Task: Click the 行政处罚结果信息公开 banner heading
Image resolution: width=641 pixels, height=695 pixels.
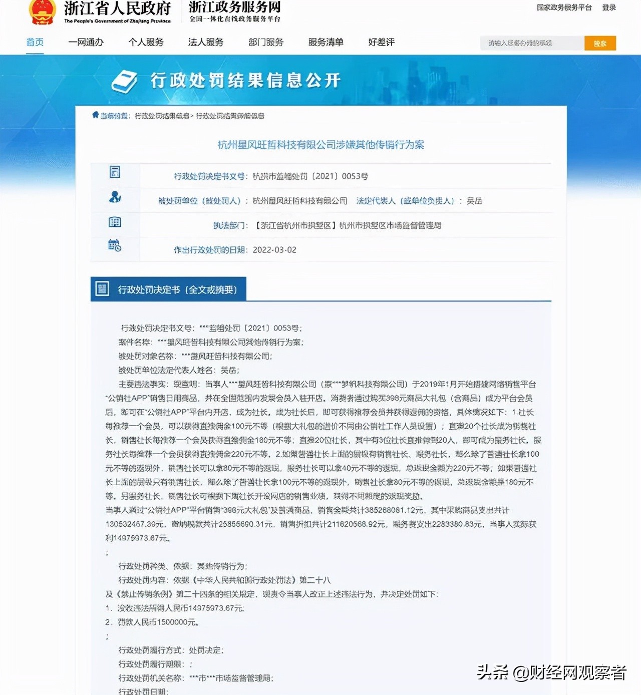Action: coord(245,81)
